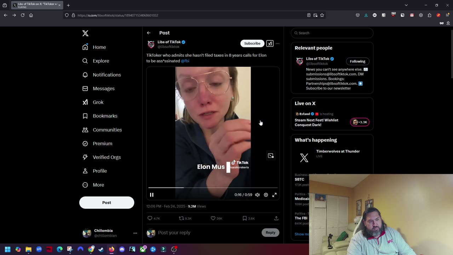
Task: Toggle the video picture-in-picture overlay icon
Action: [x=271, y=156]
